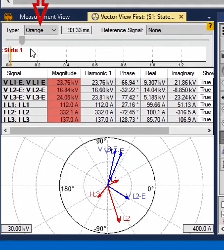224x250 pixels.
Task: Toggle the Show value for I L2
Action: tap(206, 112)
